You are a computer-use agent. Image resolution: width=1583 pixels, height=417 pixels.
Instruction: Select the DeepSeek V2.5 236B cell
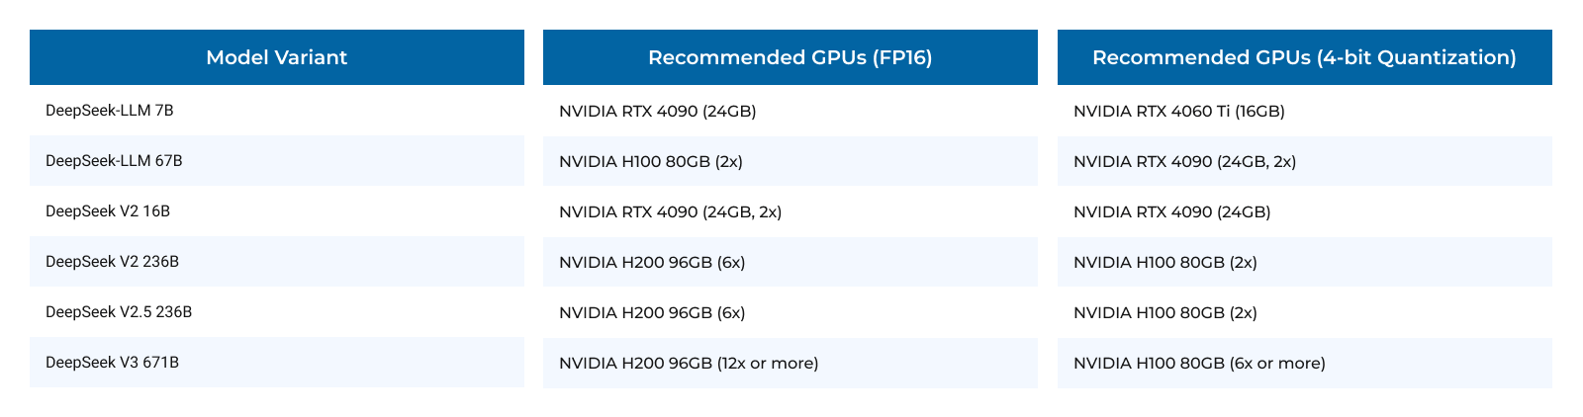tap(119, 312)
